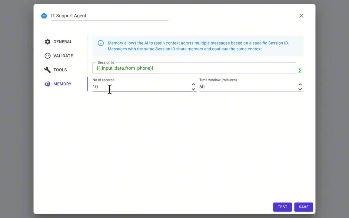
Task: Open the GENERAL tab
Action: pos(58,41)
